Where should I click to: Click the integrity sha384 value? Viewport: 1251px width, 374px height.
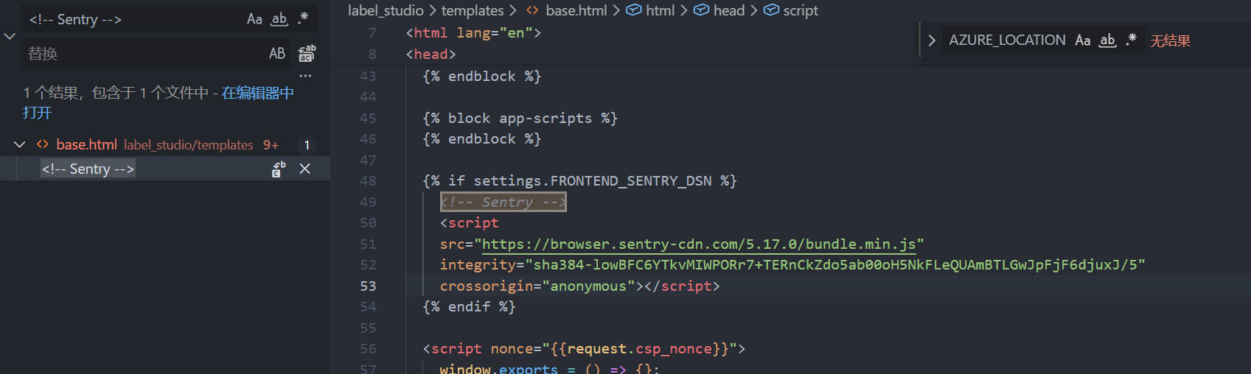[834, 265]
